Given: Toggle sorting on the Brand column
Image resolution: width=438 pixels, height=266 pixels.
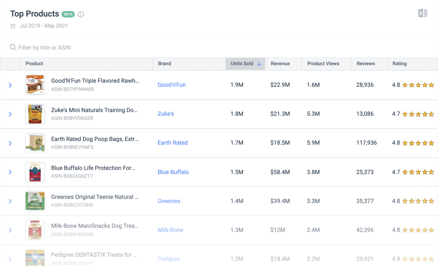Looking at the screenshot, I should [x=164, y=64].
